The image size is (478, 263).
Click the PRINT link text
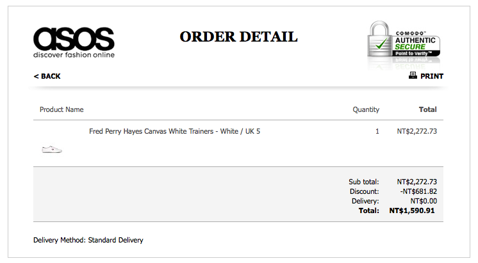click(431, 76)
